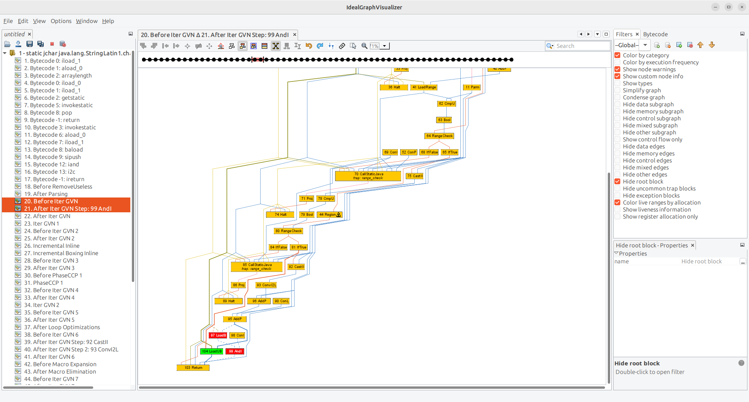Click the orange move filter down arrow
Image resolution: width=749 pixels, height=402 pixels.
coord(712,45)
